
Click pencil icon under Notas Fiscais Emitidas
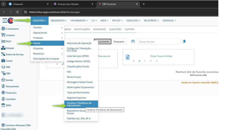point(140,61)
